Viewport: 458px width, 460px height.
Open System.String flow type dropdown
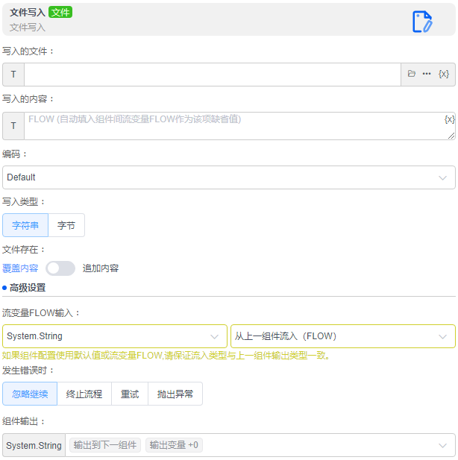[115, 336]
